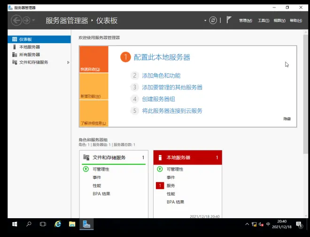
Task: Open the Action Center notification icon
Action: click(x=299, y=224)
